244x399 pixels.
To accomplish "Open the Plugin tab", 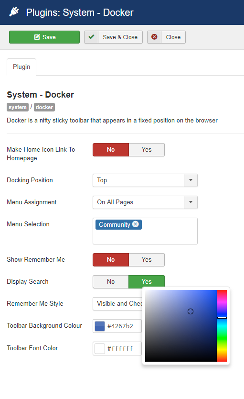I will tap(21, 67).
